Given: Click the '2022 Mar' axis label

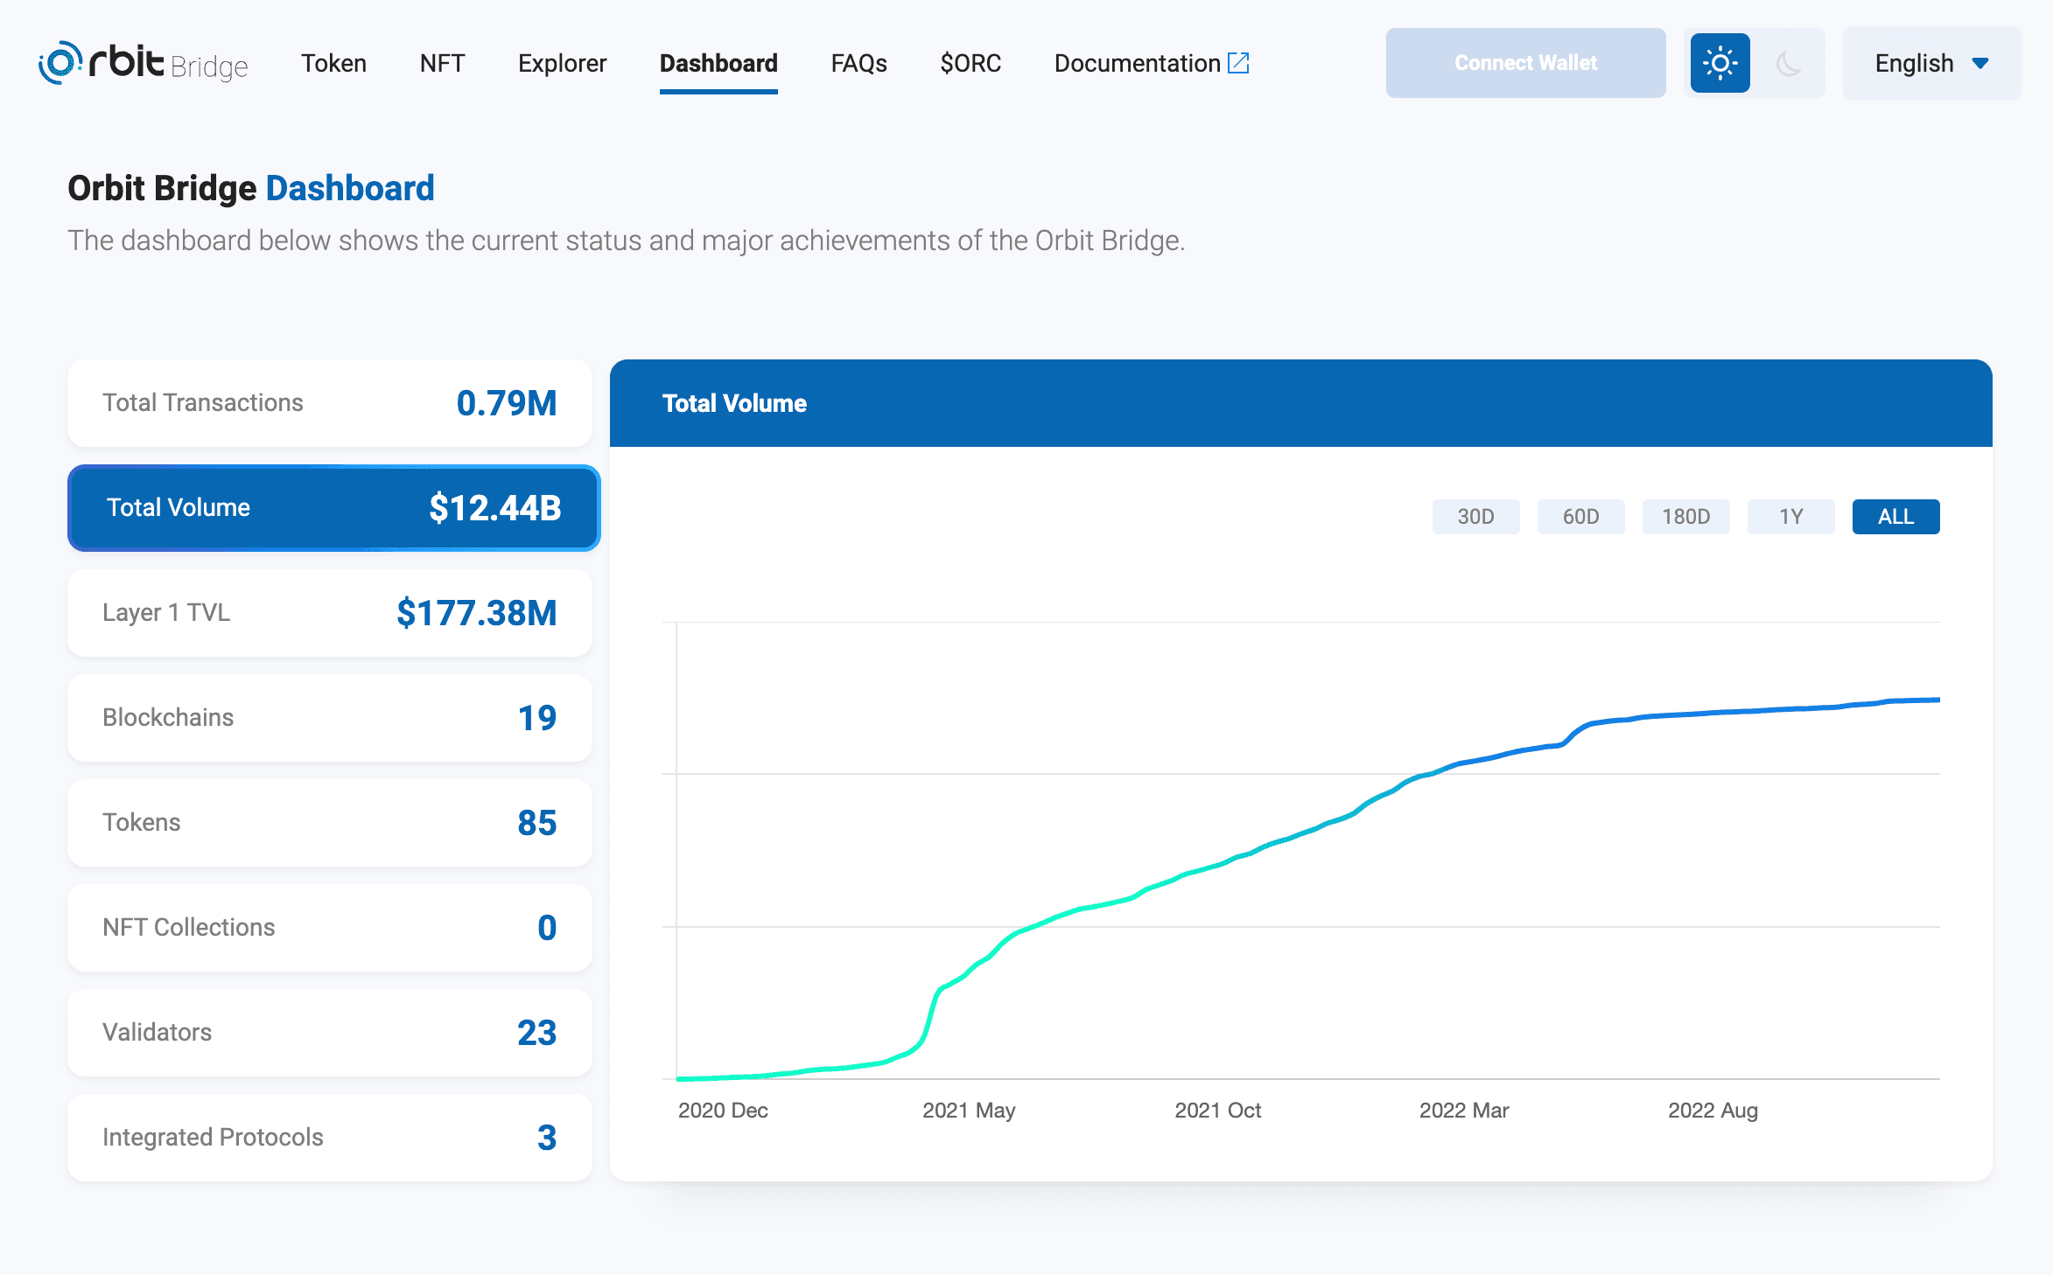Looking at the screenshot, I should point(1464,1111).
